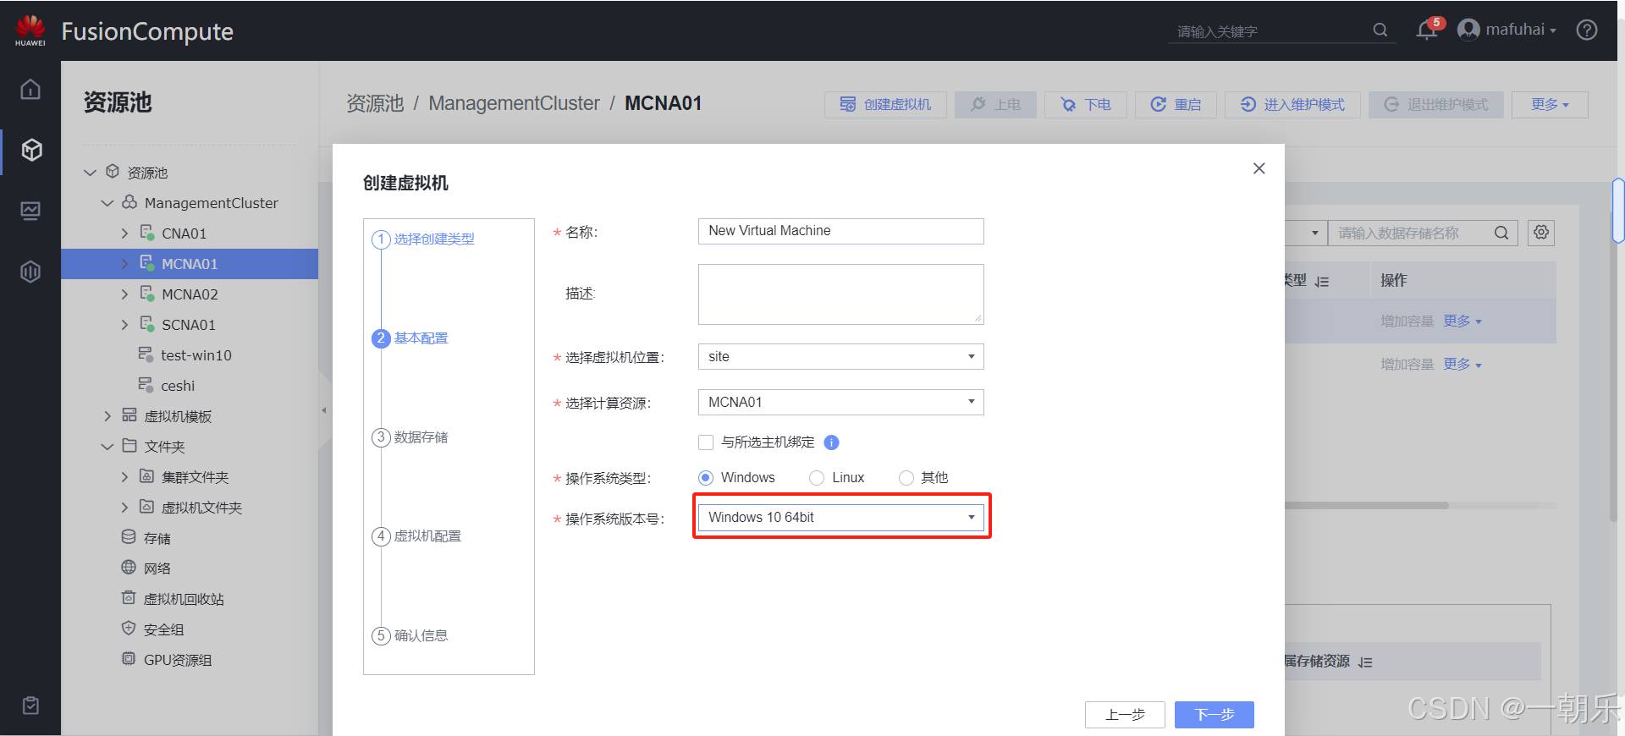Collapse the 资源池 root tree node
Image resolution: width=1625 pixels, height=736 pixels.
point(91,173)
